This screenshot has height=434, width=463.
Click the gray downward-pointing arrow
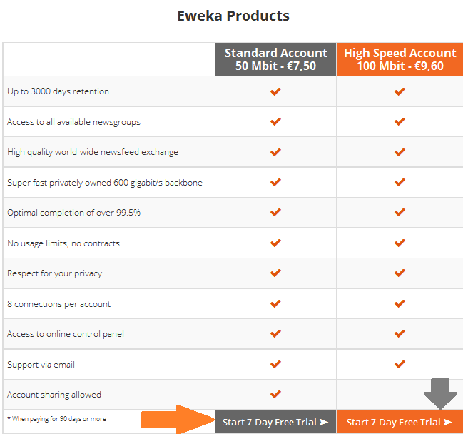(x=440, y=393)
